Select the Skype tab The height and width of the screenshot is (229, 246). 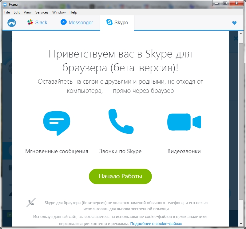117,22
